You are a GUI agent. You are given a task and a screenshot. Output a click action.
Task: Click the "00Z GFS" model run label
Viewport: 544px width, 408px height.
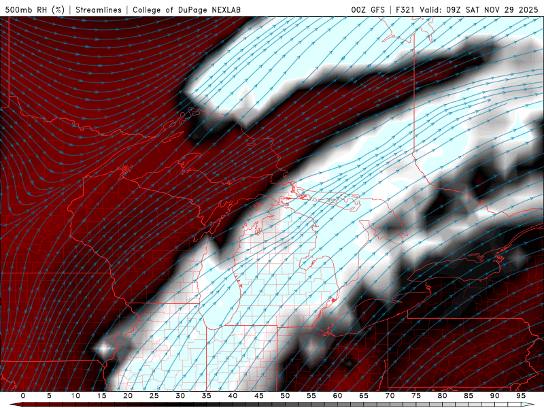point(368,10)
